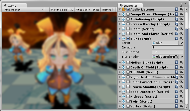The height and width of the screenshot is (111, 190).
Task: Open gear menu for Motion Blur script
Action: tap(181, 62)
